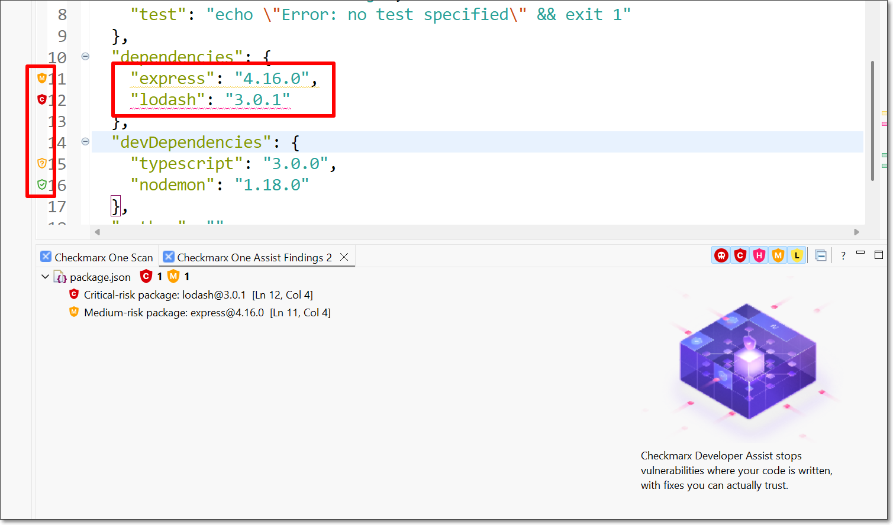Click the editor's vertical scrollbar thumb
893x525 pixels.
click(872, 121)
